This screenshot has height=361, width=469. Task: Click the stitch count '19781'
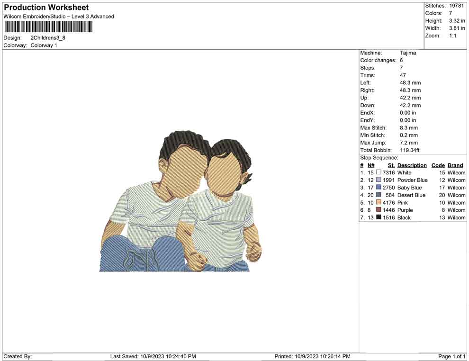(456, 6)
